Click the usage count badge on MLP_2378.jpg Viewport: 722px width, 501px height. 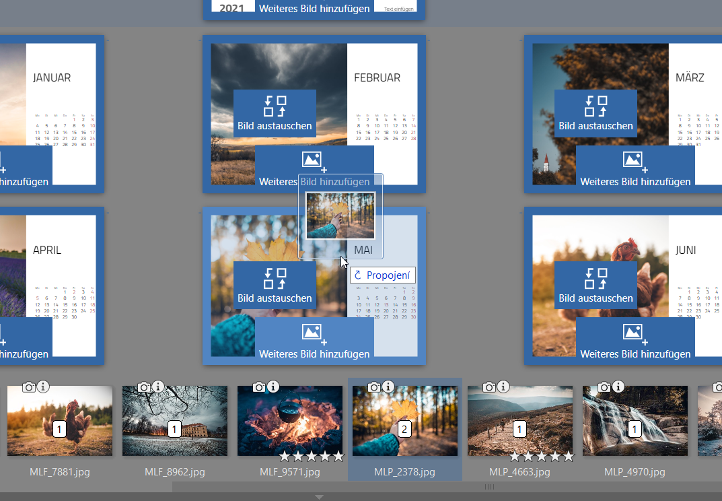click(x=404, y=429)
